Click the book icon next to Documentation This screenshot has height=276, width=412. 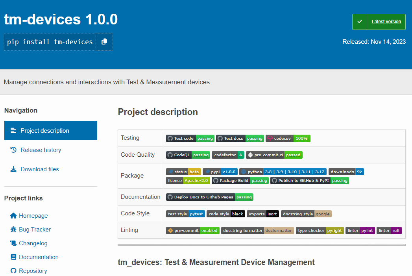pyautogui.click(x=13, y=257)
